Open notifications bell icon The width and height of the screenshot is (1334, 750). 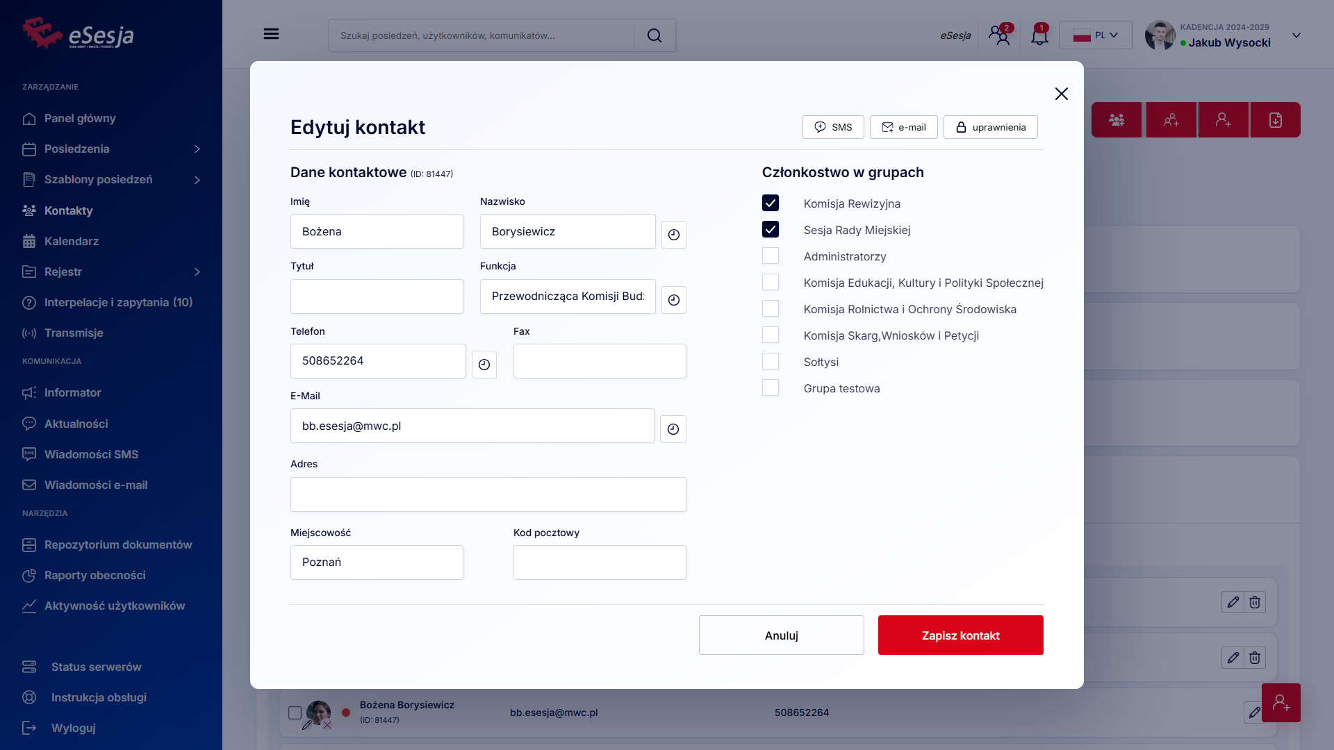(x=1039, y=35)
